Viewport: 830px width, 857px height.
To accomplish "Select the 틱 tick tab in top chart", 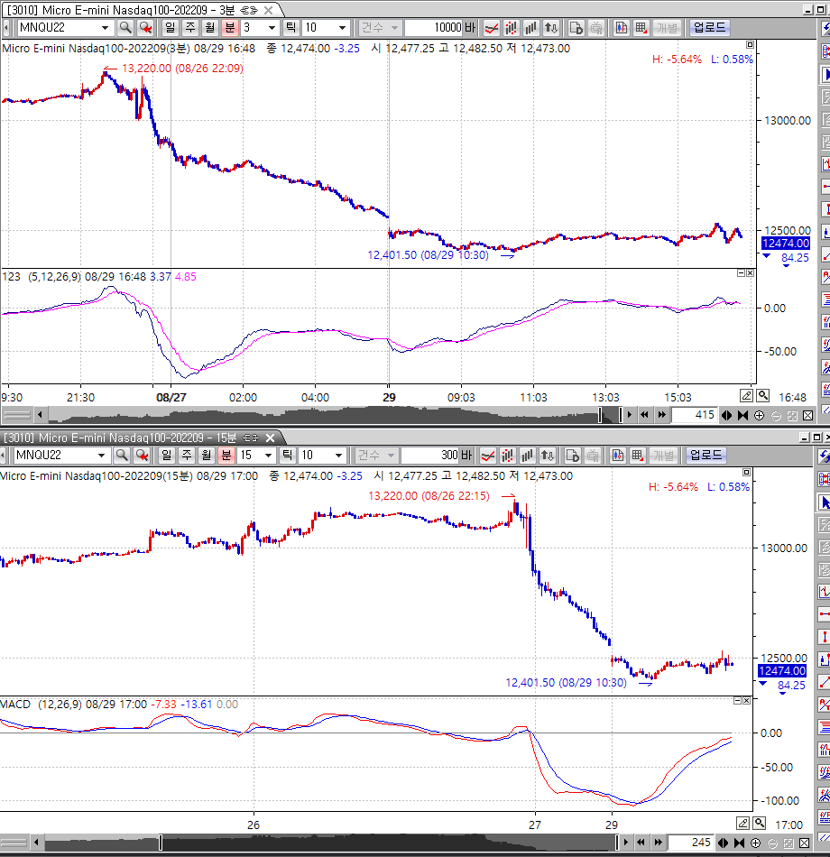I will point(290,27).
